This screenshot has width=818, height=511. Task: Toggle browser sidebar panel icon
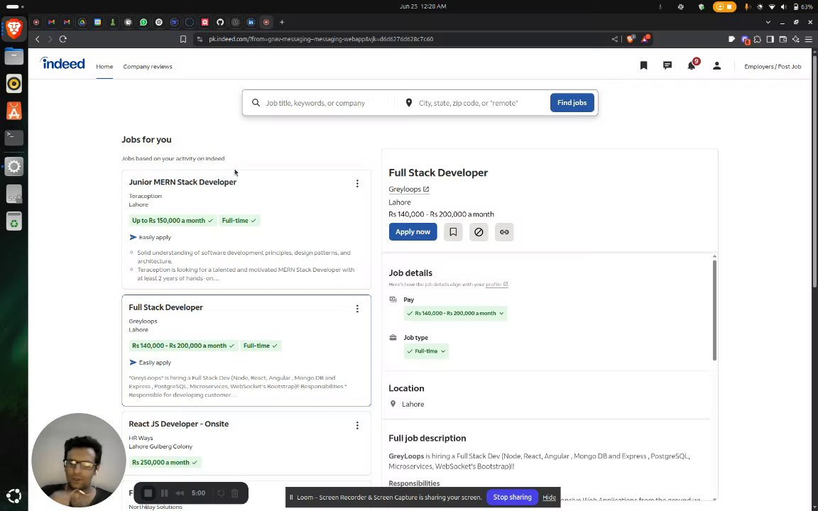[770, 39]
